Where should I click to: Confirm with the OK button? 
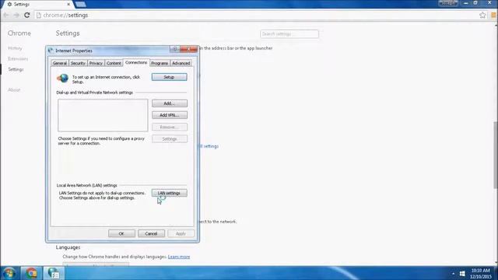pos(121,233)
